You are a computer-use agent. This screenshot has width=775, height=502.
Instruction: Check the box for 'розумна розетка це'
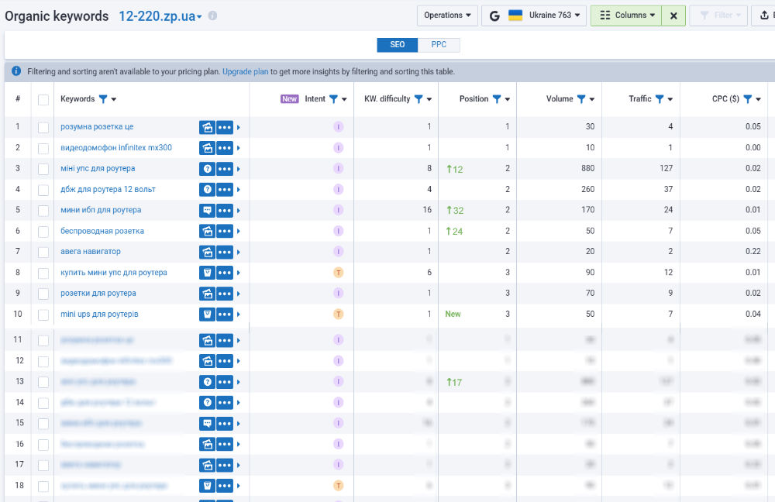click(43, 128)
